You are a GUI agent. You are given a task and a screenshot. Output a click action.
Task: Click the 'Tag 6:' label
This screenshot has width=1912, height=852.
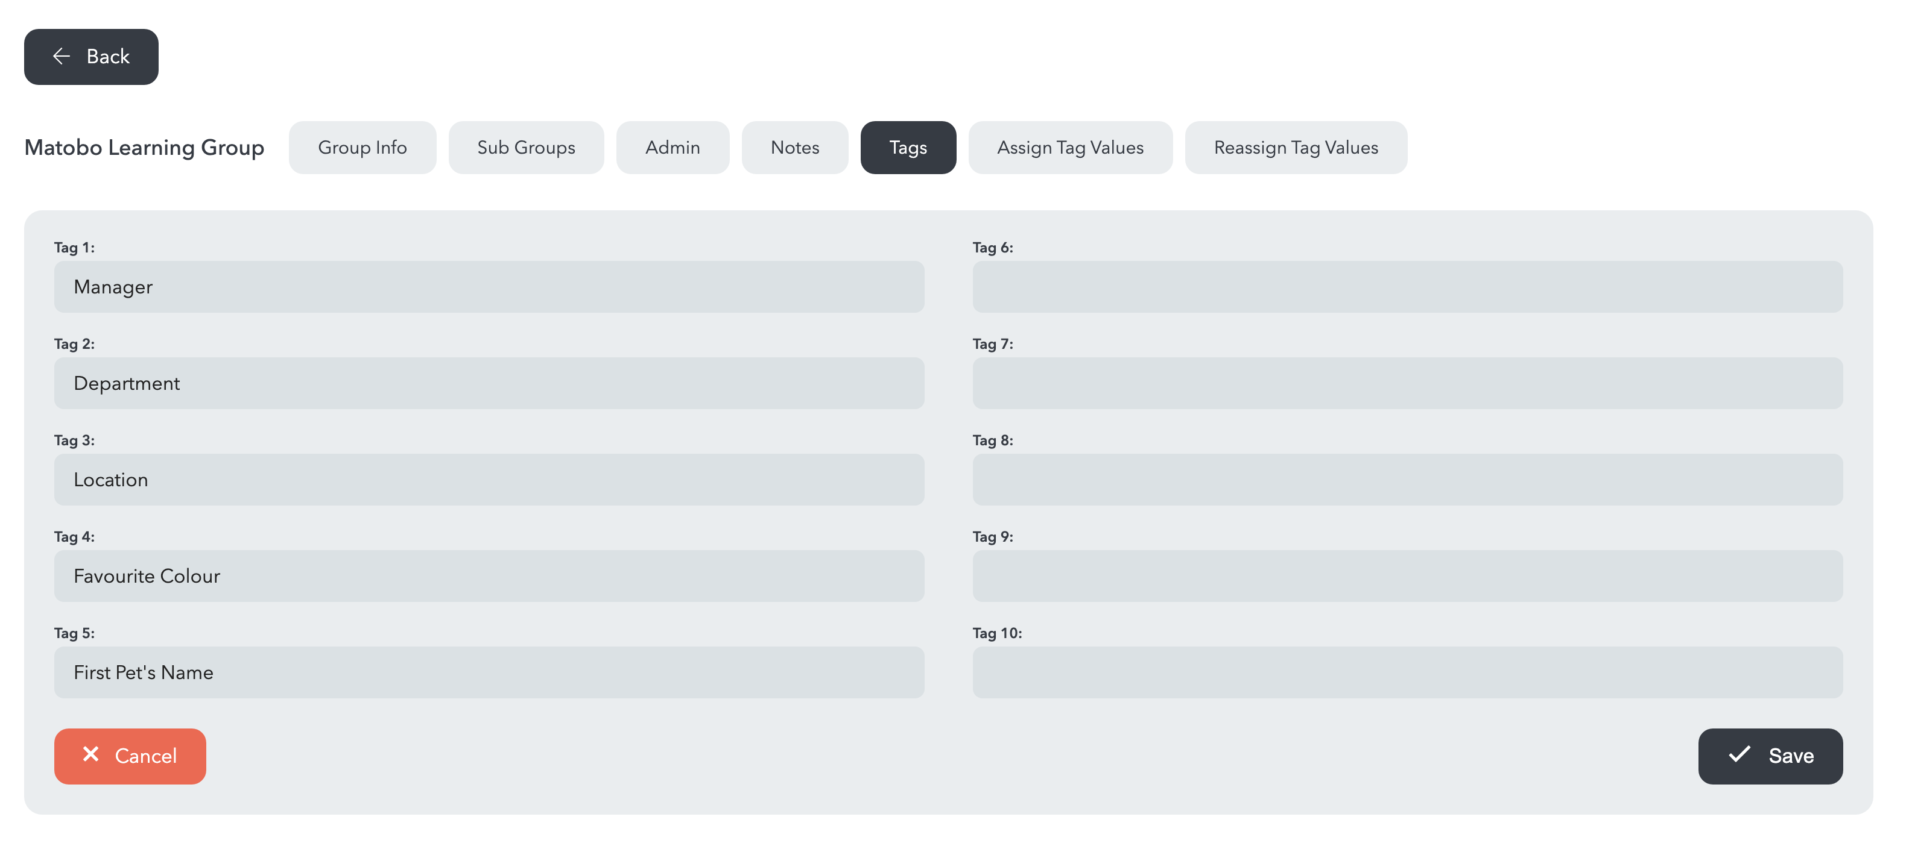(x=992, y=248)
